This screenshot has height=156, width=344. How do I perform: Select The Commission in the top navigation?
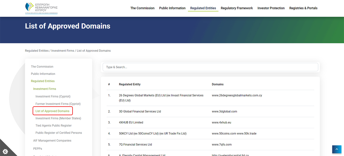(x=142, y=8)
